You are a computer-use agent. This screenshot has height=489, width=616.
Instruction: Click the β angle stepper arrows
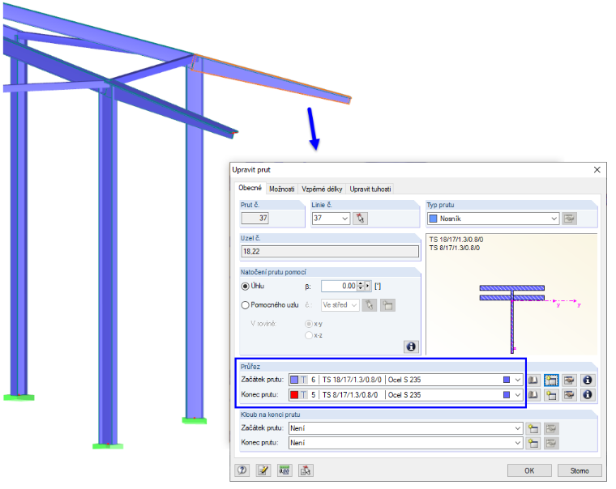point(360,286)
